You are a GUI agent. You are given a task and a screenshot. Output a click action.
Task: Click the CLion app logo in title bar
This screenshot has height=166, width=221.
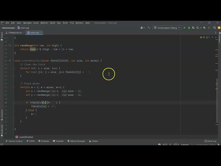point(2,23)
